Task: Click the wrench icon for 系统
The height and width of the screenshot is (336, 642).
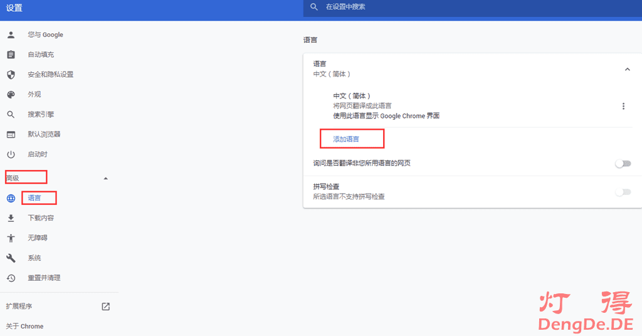Action: click(11, 258)
